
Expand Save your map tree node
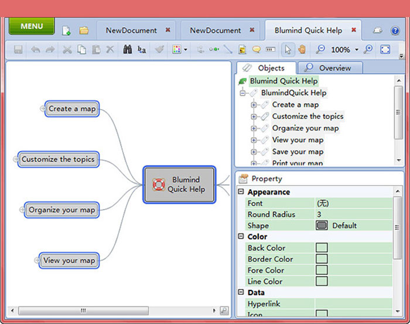coord(254,152)
